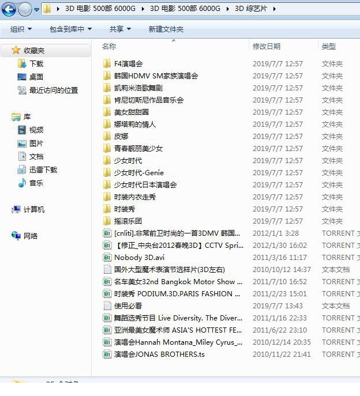Click the 3D 综艺片 breadcrumb segment
The height and width of the screenshot is (396, 360).
(251, 9)
